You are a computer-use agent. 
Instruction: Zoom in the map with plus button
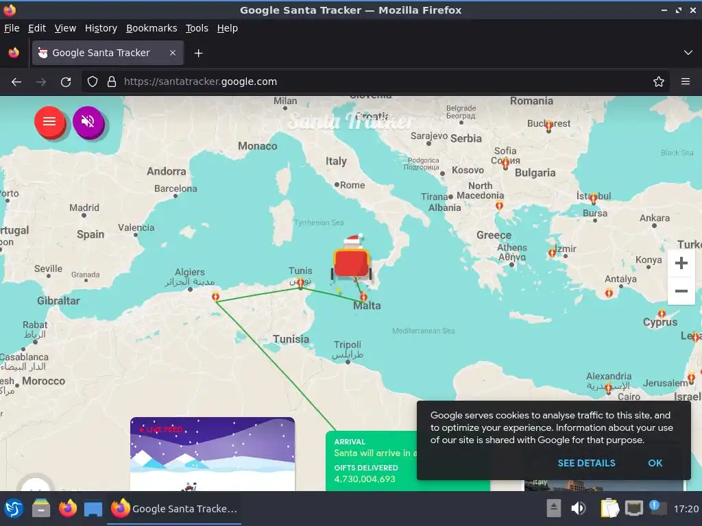pyautogui.click(x=681, y=263)
